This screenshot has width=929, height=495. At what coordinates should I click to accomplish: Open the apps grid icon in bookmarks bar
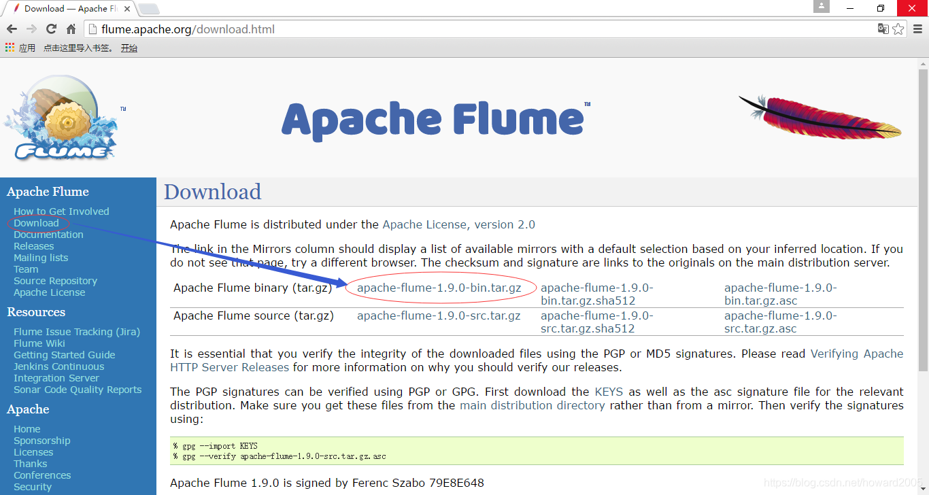[x=10, y=48]
